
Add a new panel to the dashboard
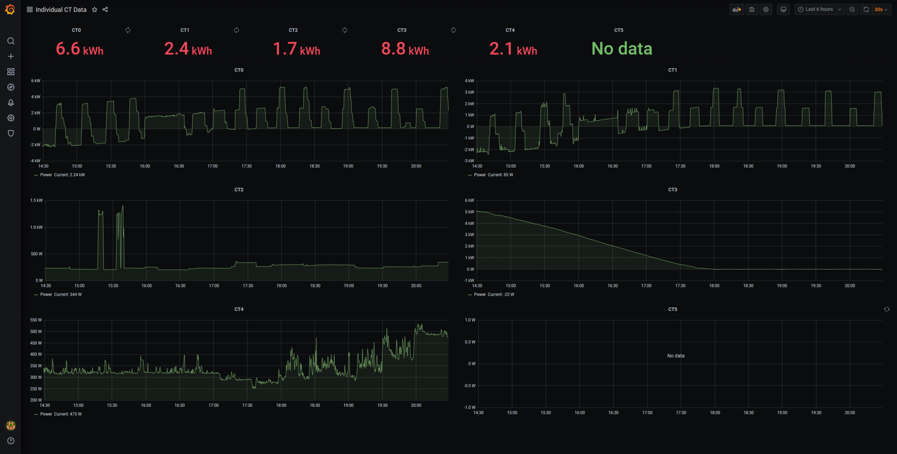click(736, 9)
